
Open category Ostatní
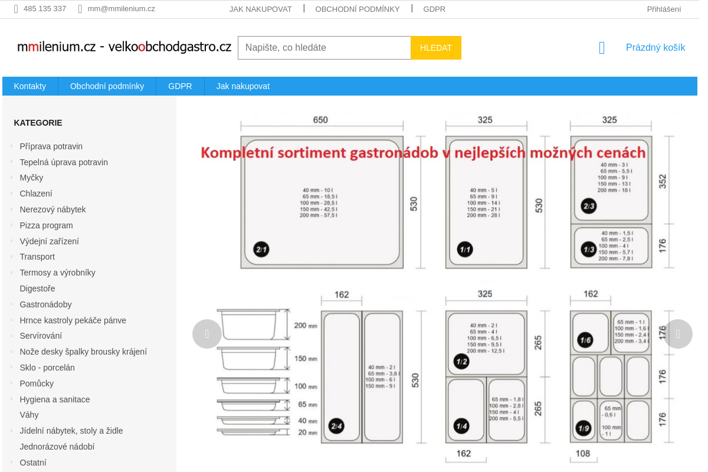(33, 463)
